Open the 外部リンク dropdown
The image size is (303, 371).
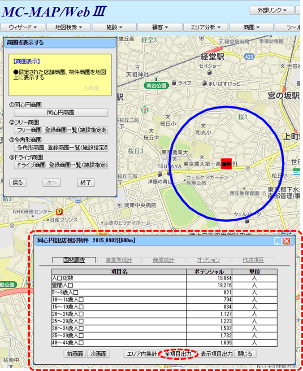272,10
